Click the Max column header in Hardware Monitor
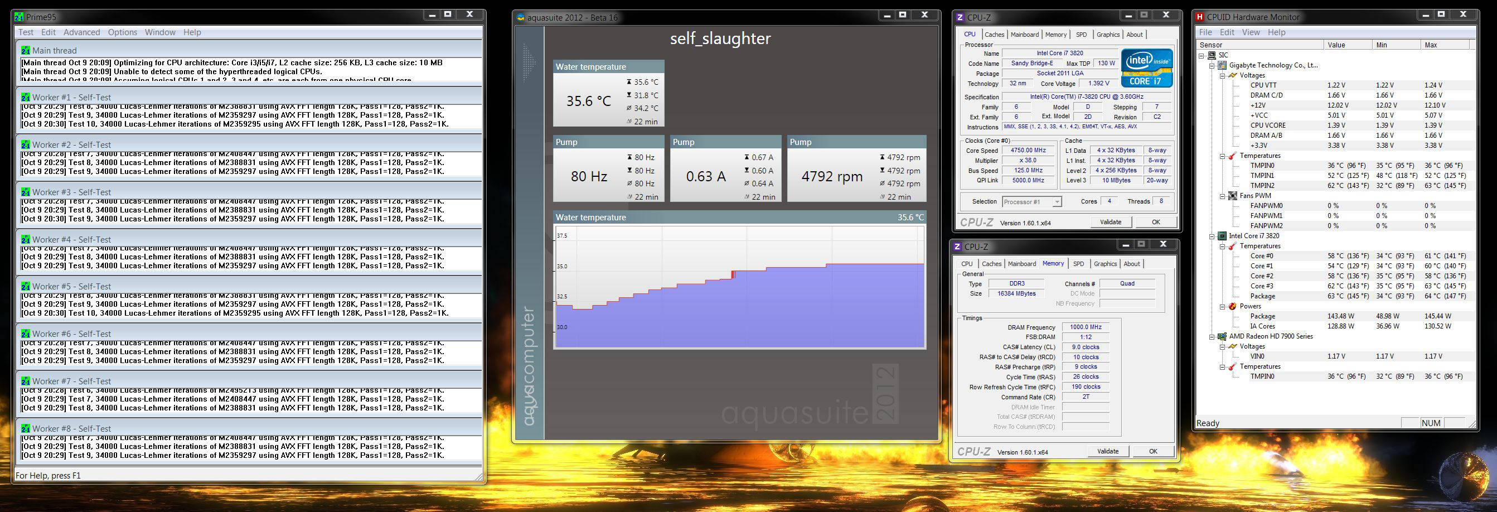This screenshot has height=512, width=1497. [1445, 45]
